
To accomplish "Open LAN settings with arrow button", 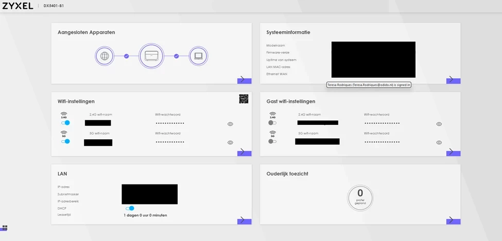I will (x=244, y=220).
